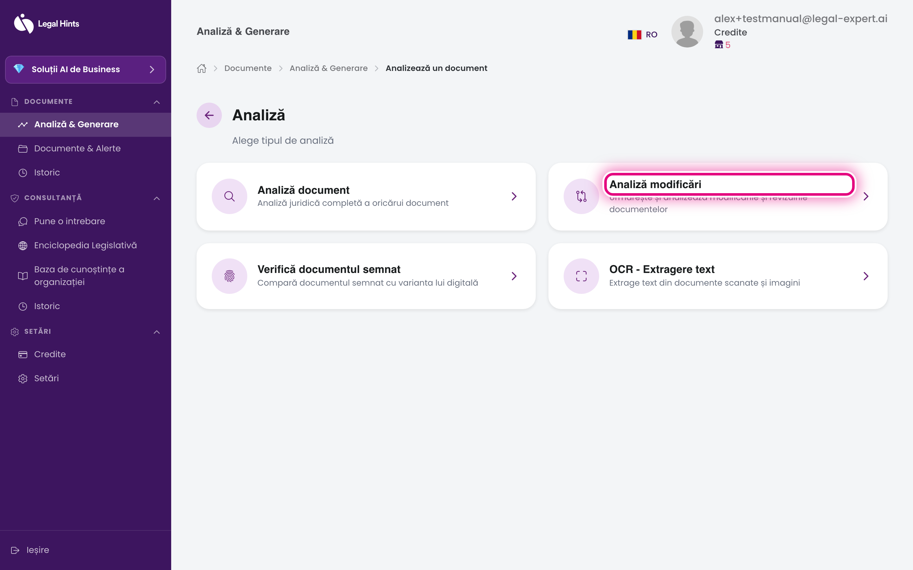
Task: Click the credits count 5
Action: [x=728, y=45]
